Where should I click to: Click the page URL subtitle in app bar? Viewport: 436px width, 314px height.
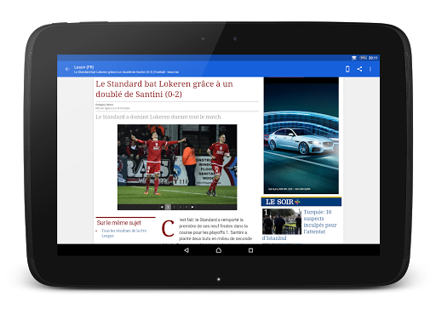point(126,72)
